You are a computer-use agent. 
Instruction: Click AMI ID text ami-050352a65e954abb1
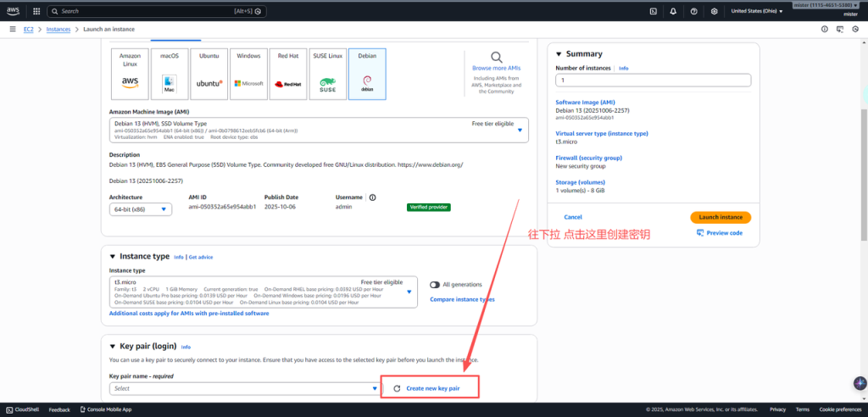coord(222,207)
